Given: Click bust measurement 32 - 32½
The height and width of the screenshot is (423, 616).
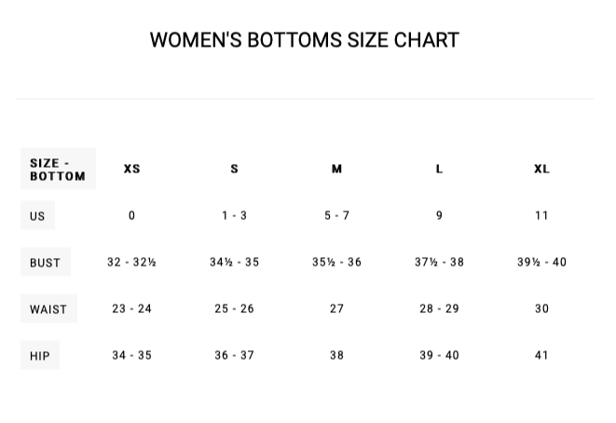Looking at the screenshot, I should coord(131,262).
